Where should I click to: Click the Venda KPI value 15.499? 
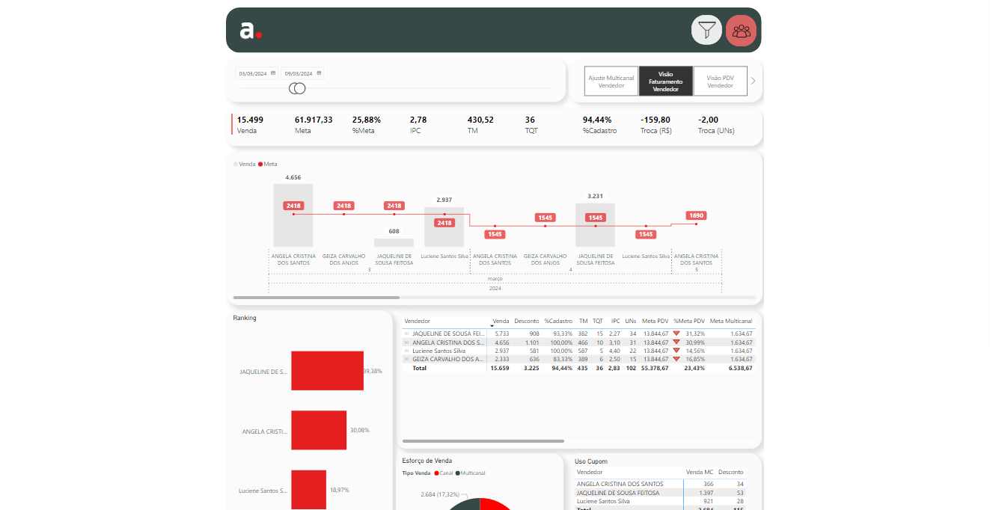(250, 120)
